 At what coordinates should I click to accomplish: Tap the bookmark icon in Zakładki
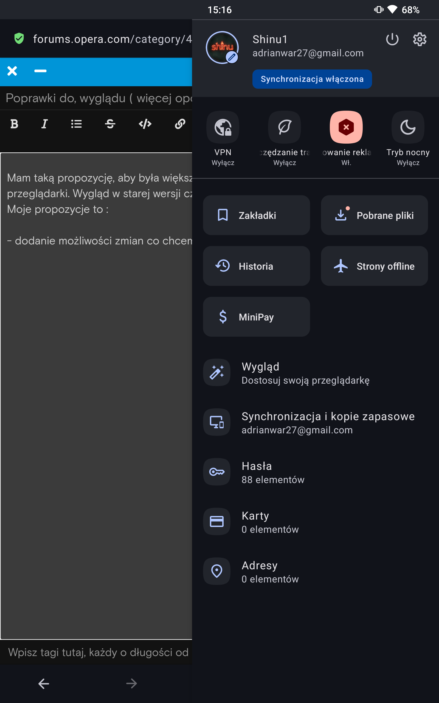pos(223,215)
